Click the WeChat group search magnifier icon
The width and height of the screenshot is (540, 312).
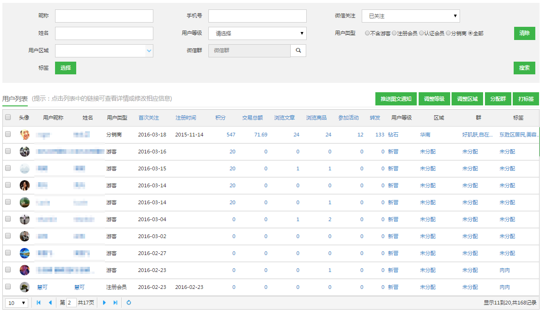pyautogui.click(x=298, y=50)
